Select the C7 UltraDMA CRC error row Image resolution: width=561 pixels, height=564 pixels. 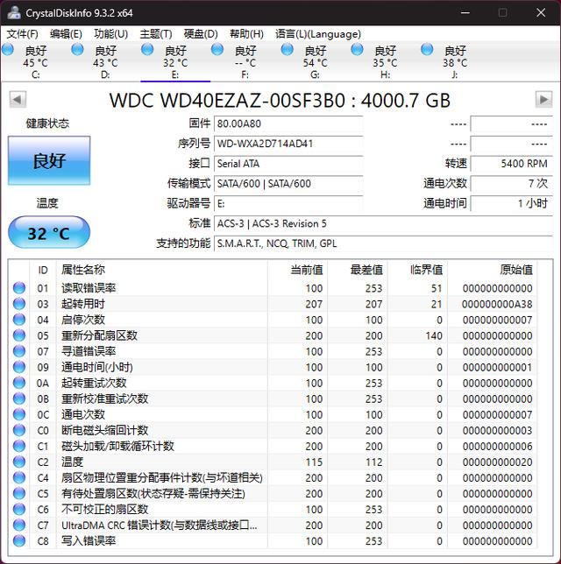click(x=158, y=525)
